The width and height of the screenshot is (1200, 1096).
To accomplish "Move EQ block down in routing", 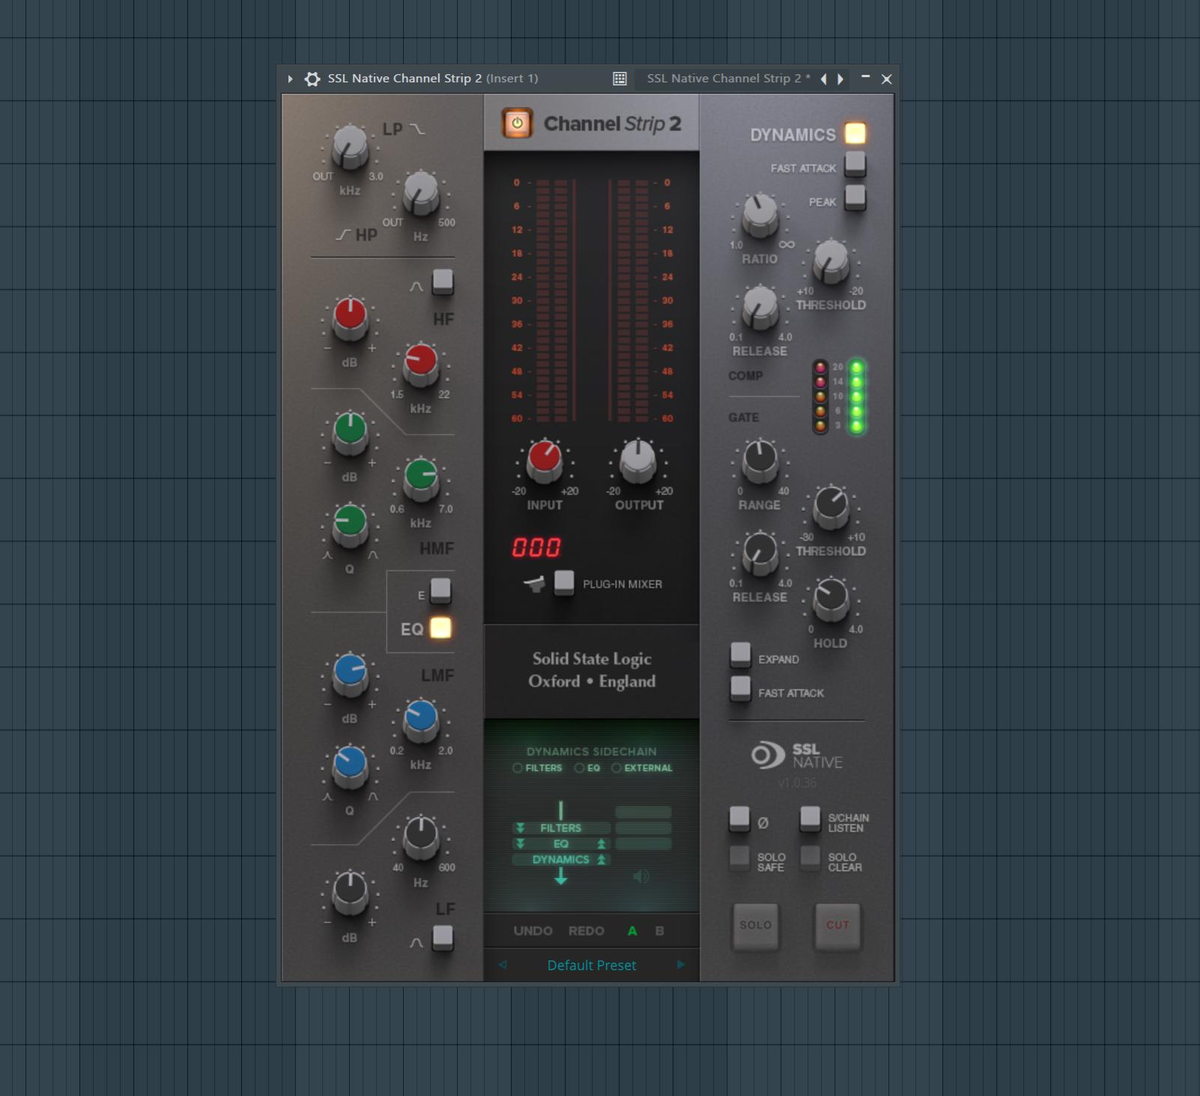I will click(x=520, y=844).
